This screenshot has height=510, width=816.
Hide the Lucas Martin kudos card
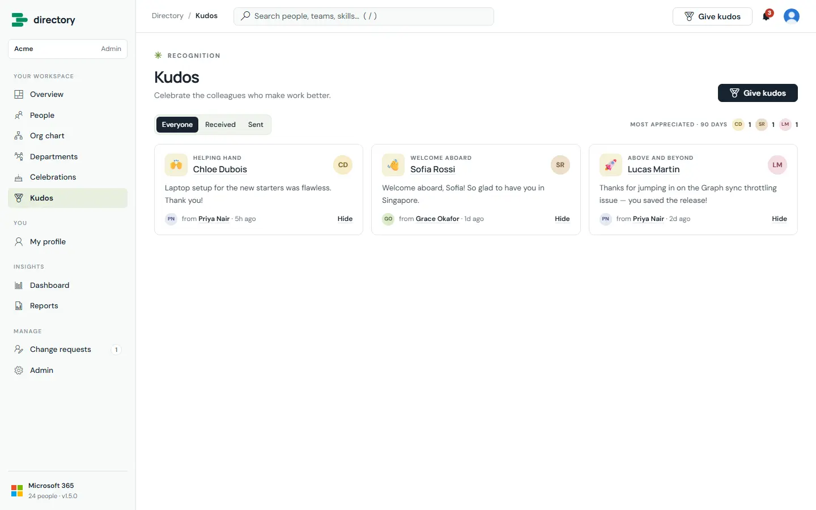tap(779, 219)
